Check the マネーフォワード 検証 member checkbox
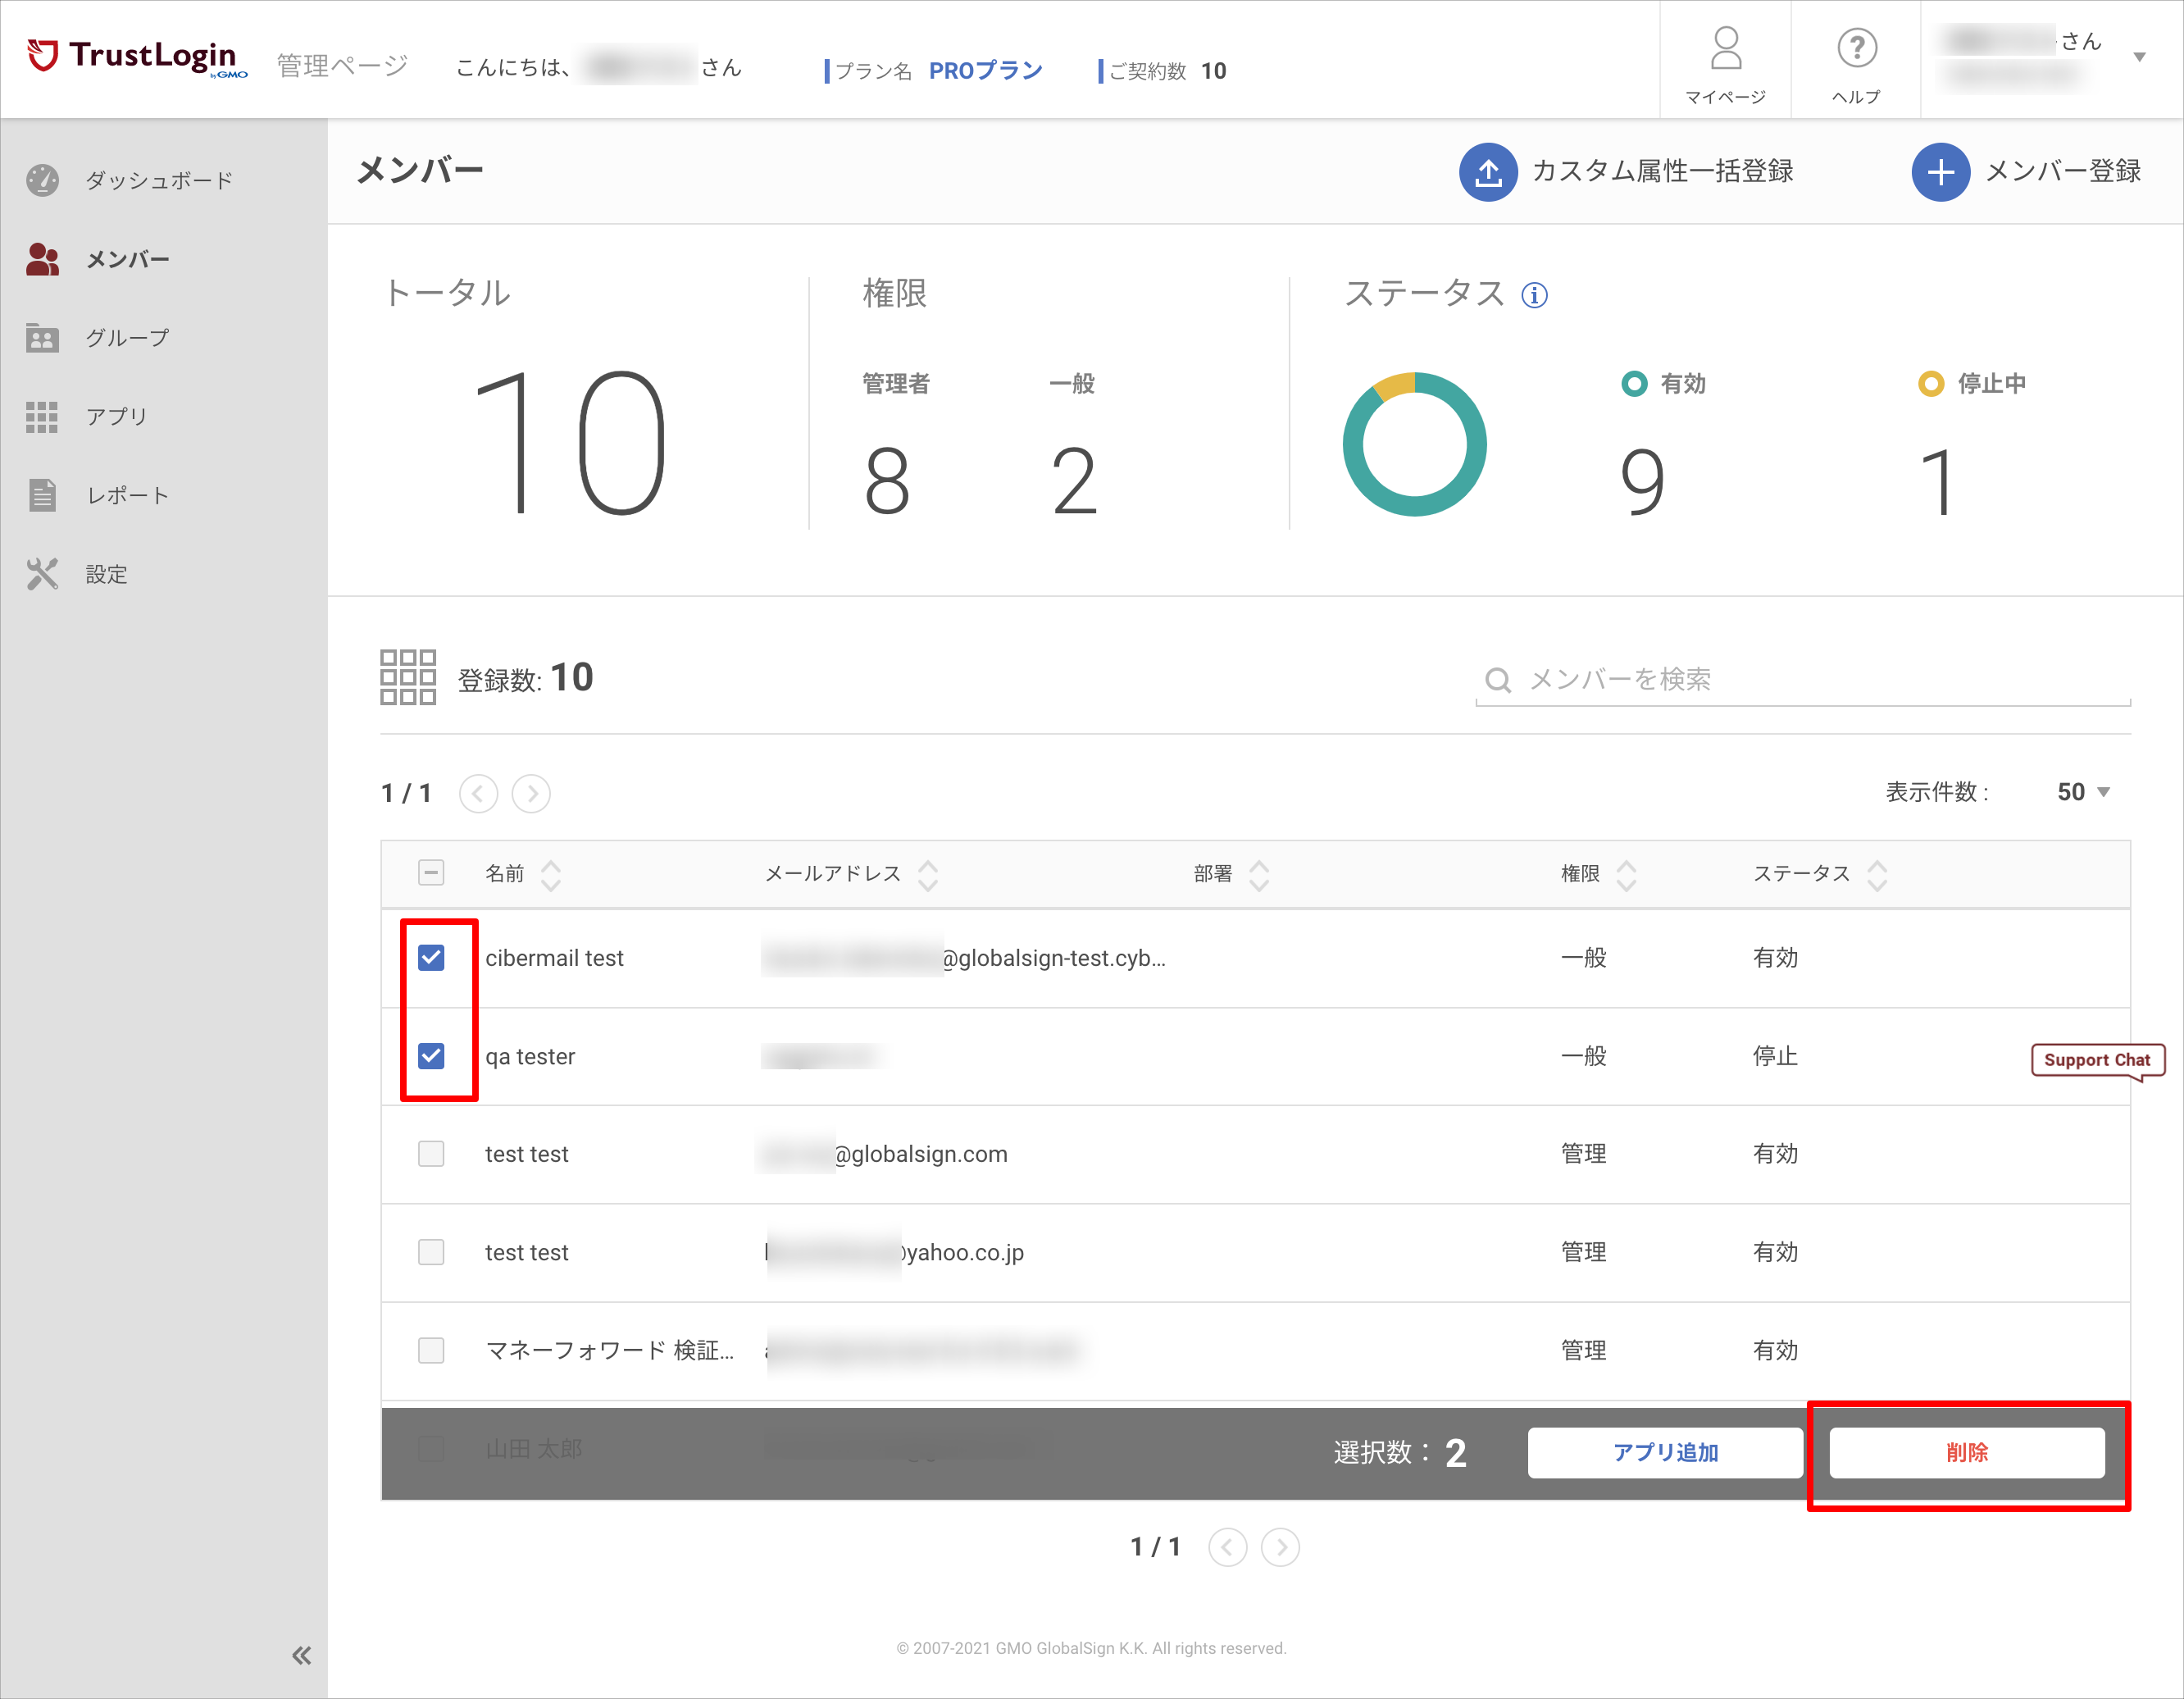 pos(431,1350)
